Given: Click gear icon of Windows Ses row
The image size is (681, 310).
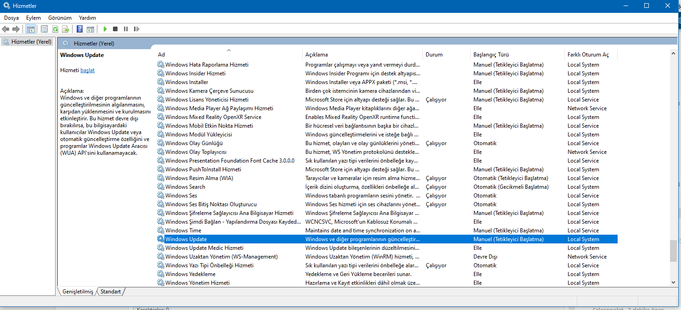Looking at the screenshot, I should [x=160, y=196].
